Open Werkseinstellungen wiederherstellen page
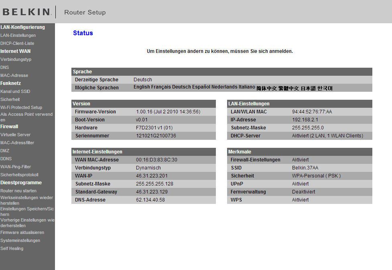Screen dimensions: 392x270 tap(27, 200)
